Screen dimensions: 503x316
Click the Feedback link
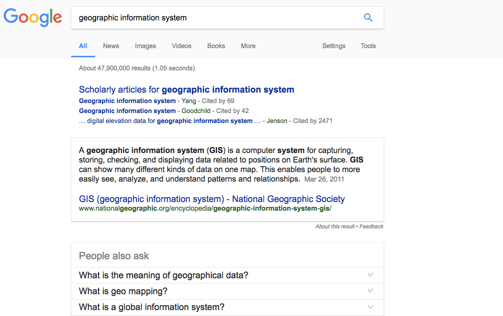[371, 227]
